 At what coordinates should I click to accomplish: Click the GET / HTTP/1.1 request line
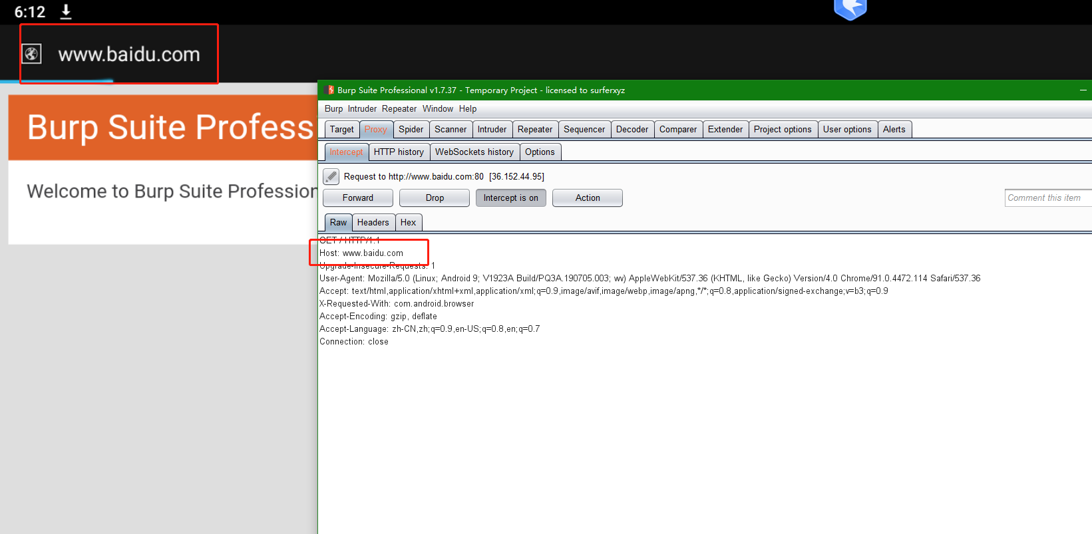pyautogui.click(x=349, y=240)
